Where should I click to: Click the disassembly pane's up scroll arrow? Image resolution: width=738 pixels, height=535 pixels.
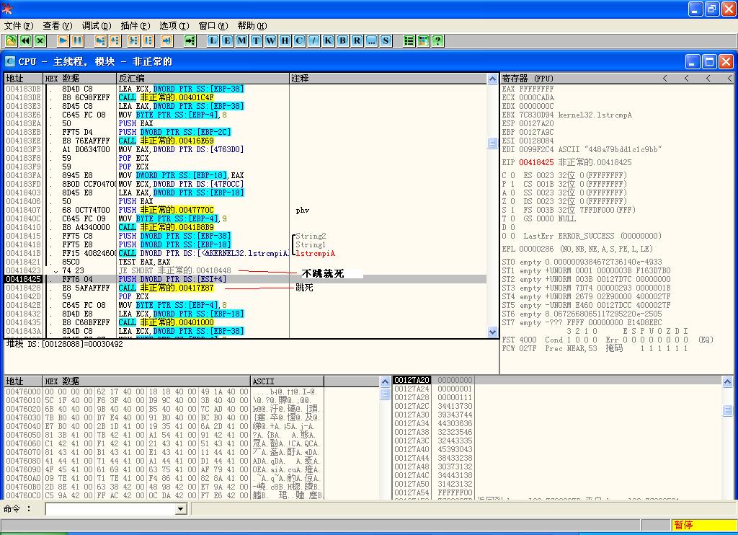point(492,79)
